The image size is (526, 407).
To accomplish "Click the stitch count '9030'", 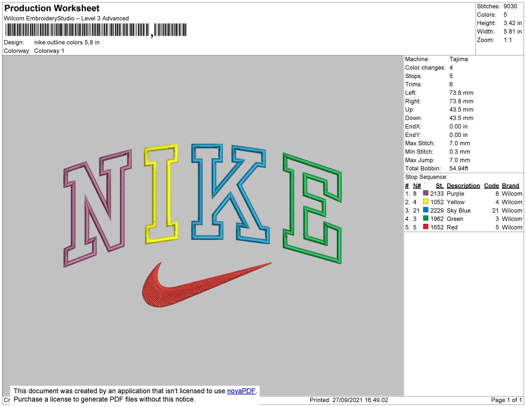I will [510, 6].
